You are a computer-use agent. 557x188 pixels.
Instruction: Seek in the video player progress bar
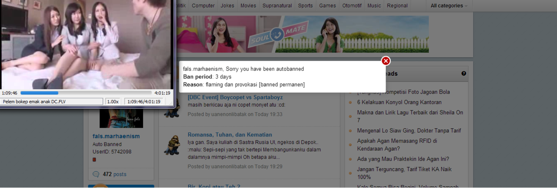tap(86, 93)
